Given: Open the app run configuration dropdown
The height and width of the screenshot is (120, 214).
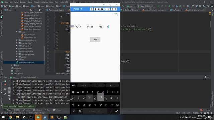Looking at the screenshot, I should (131, 6).
